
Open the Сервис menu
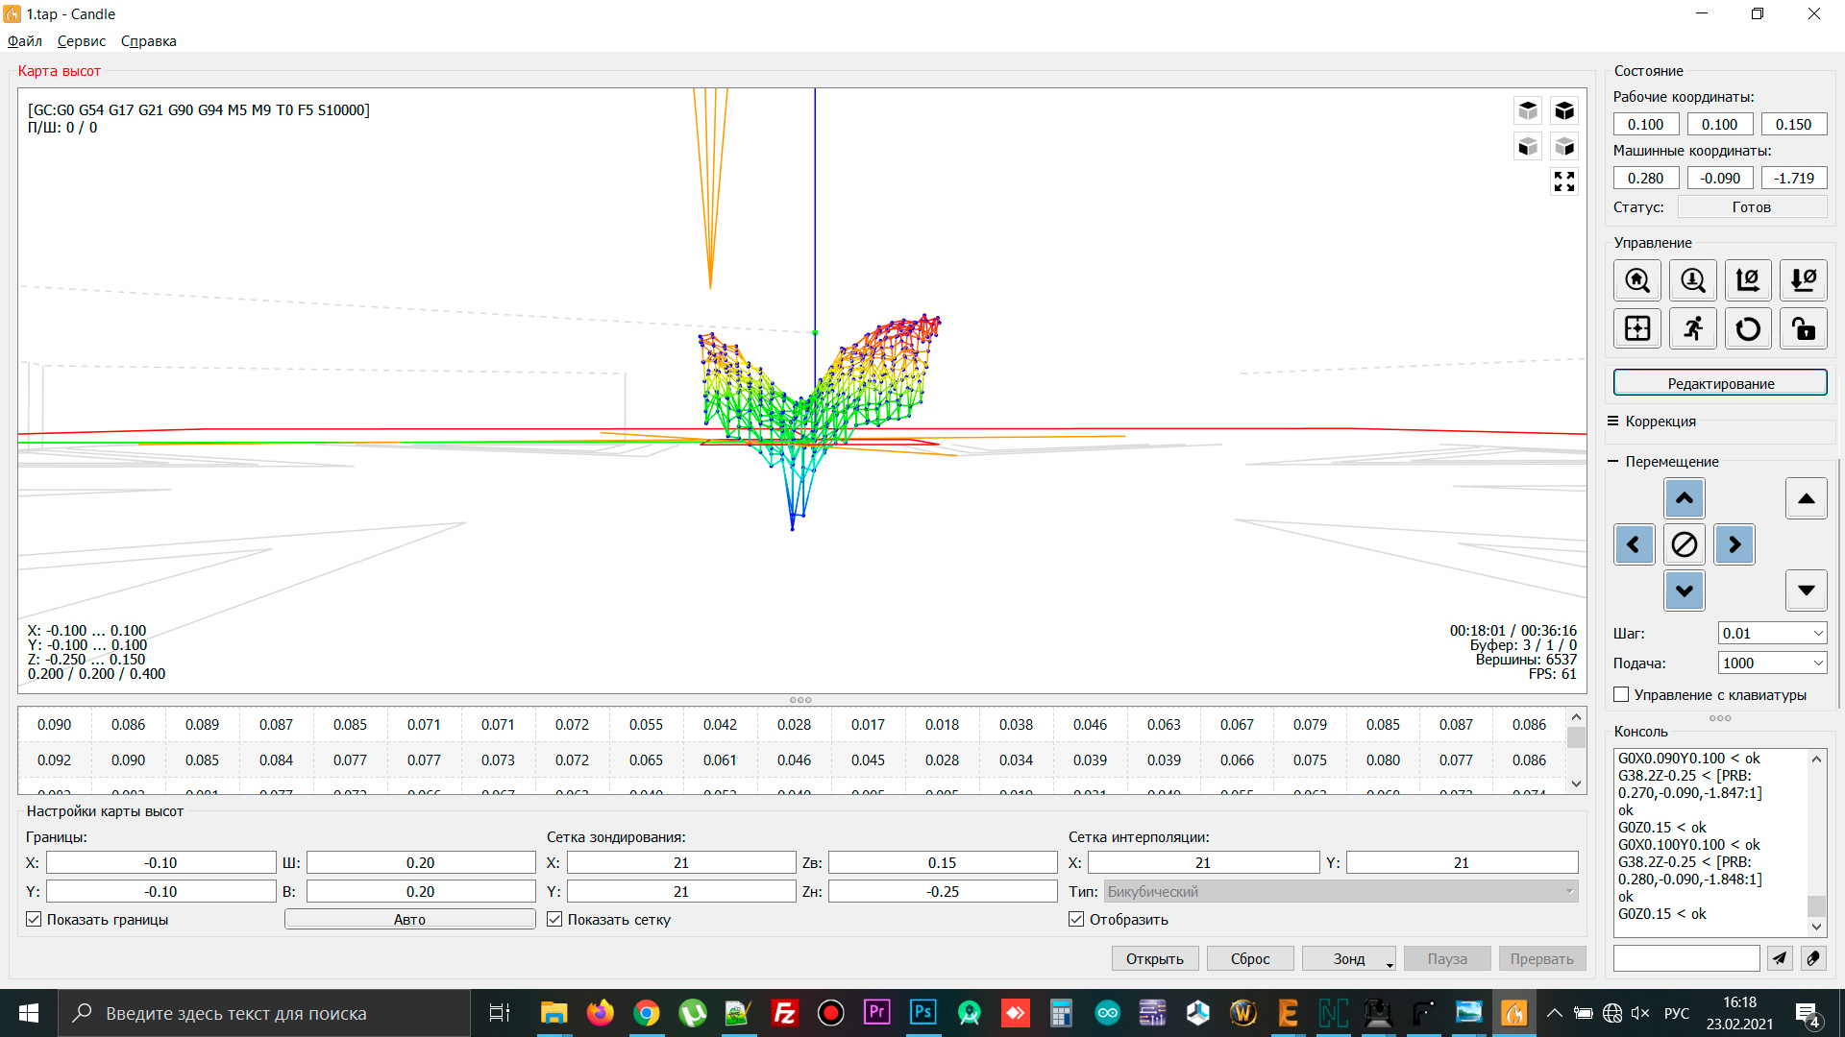(82, 41)
